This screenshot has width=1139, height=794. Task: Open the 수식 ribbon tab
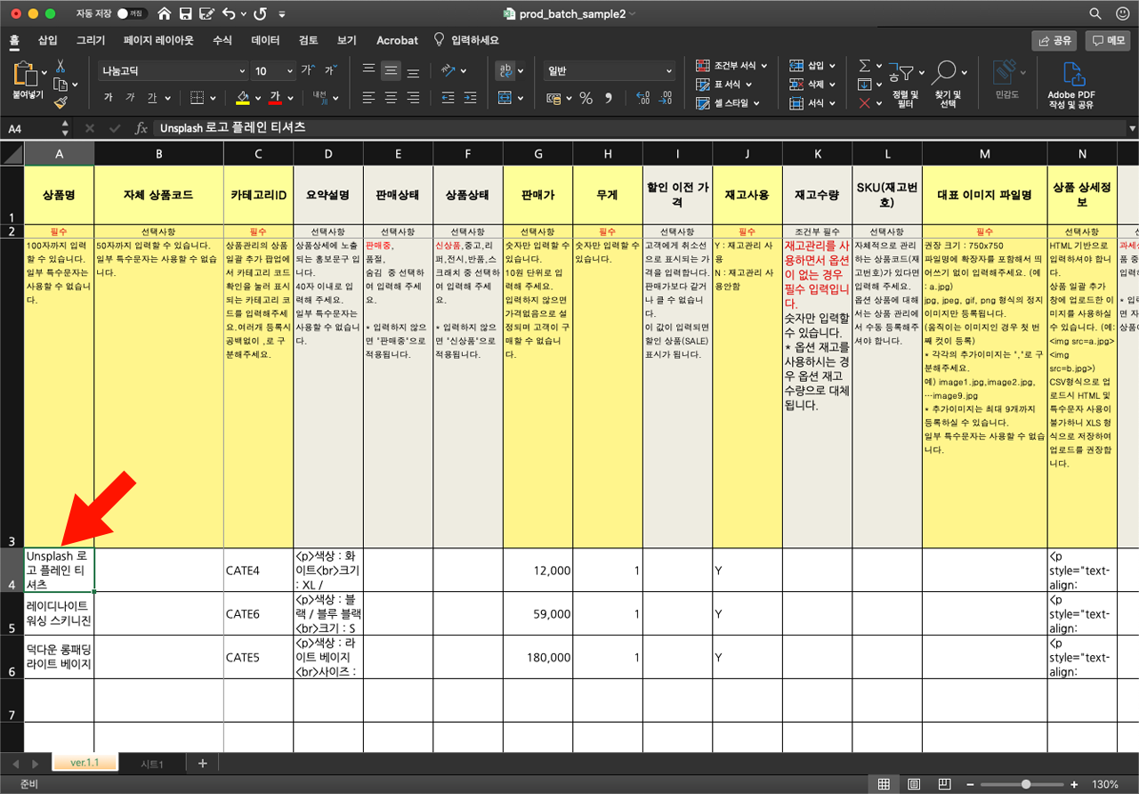pyautogui.click(x=222, y=40)
